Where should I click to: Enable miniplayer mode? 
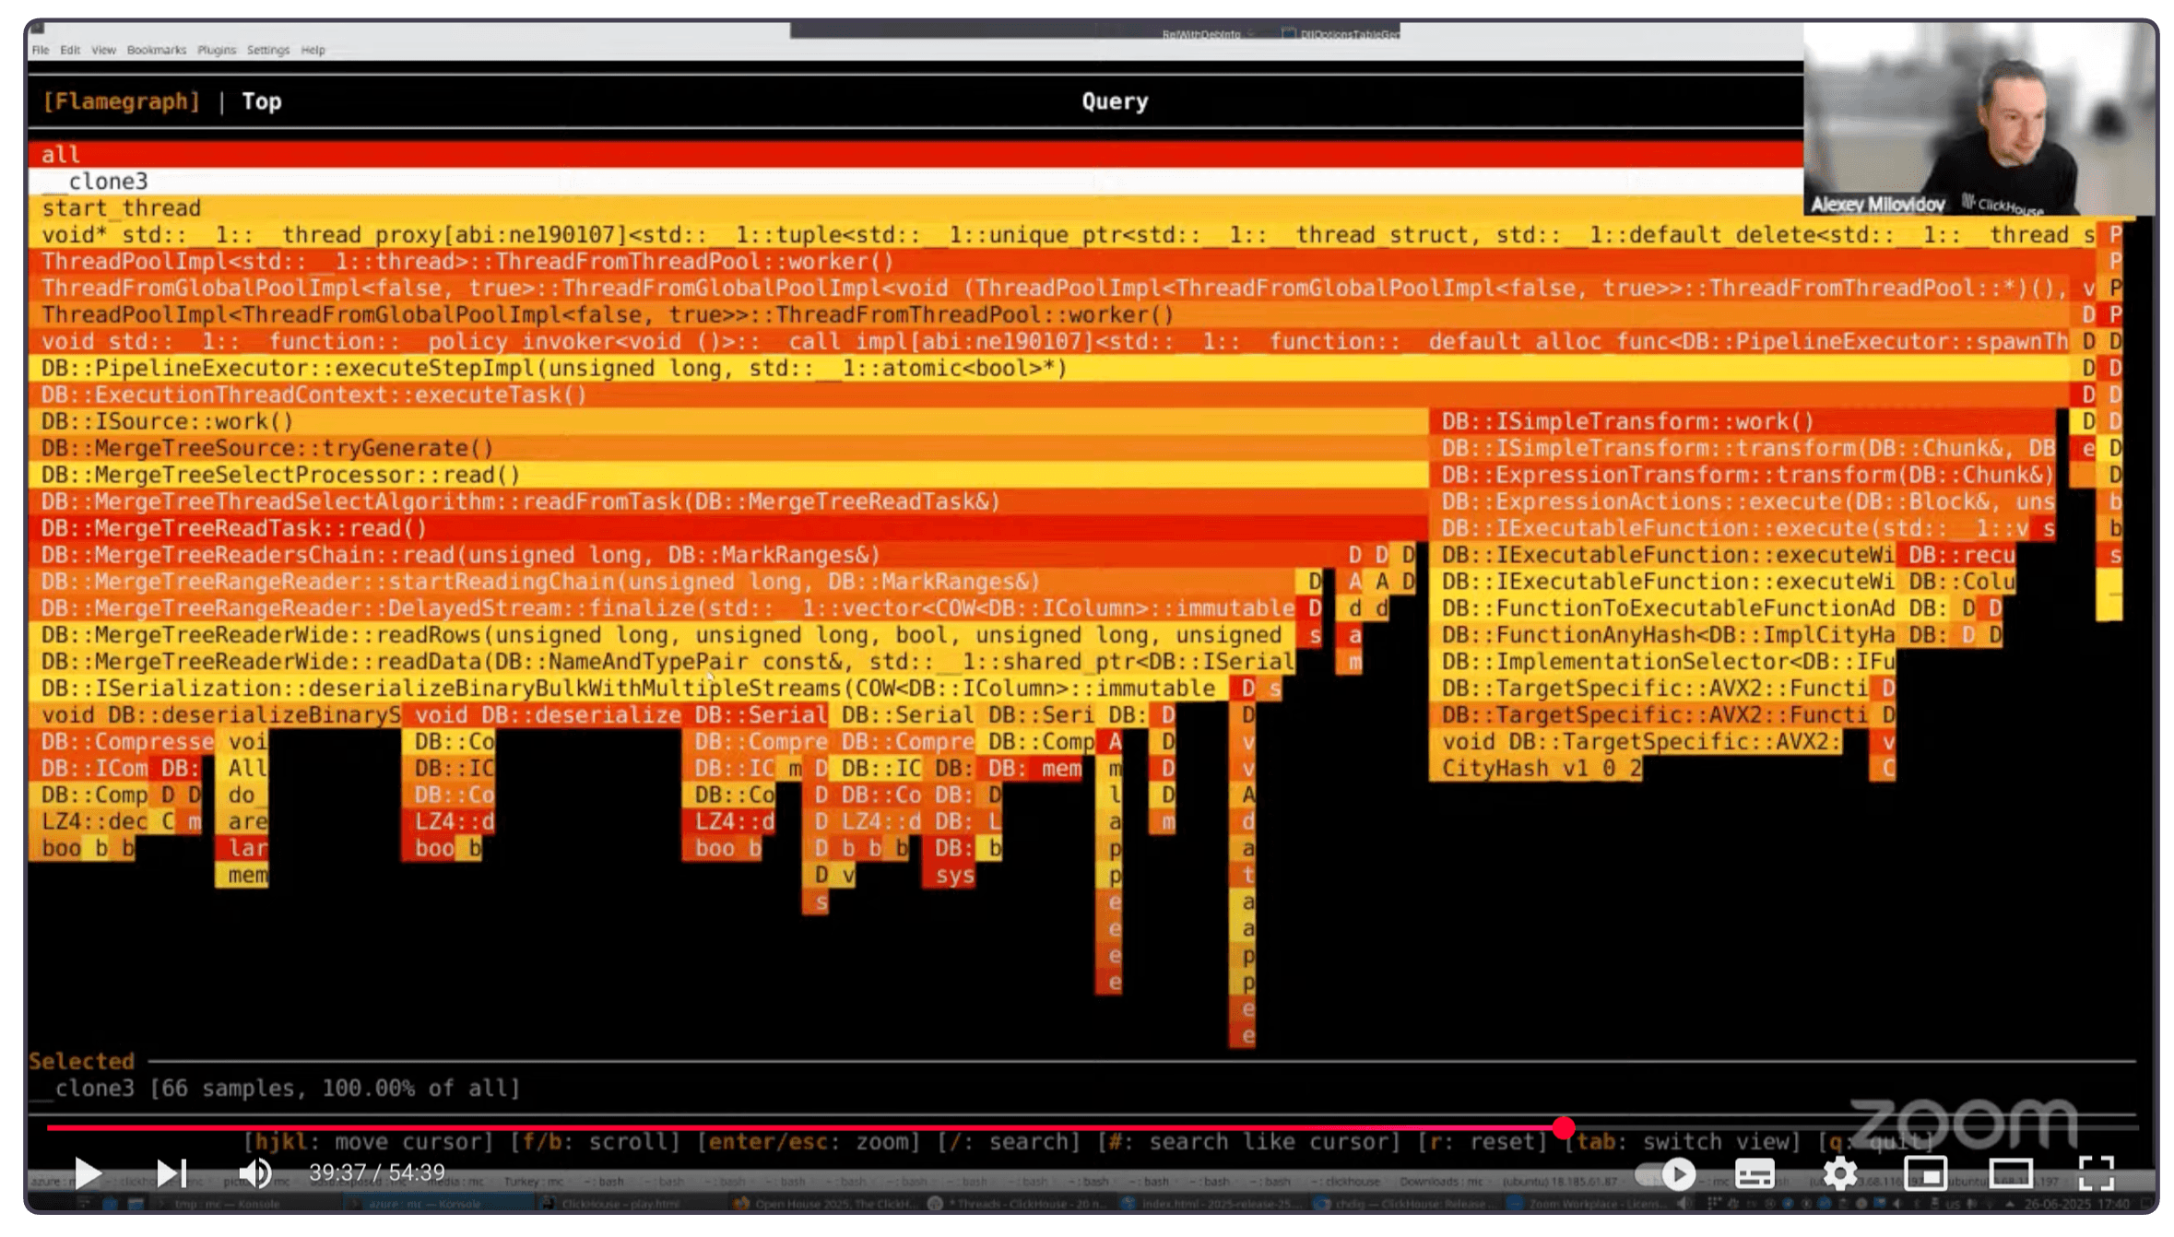pyautogui.click(x=1925, y=1173)
